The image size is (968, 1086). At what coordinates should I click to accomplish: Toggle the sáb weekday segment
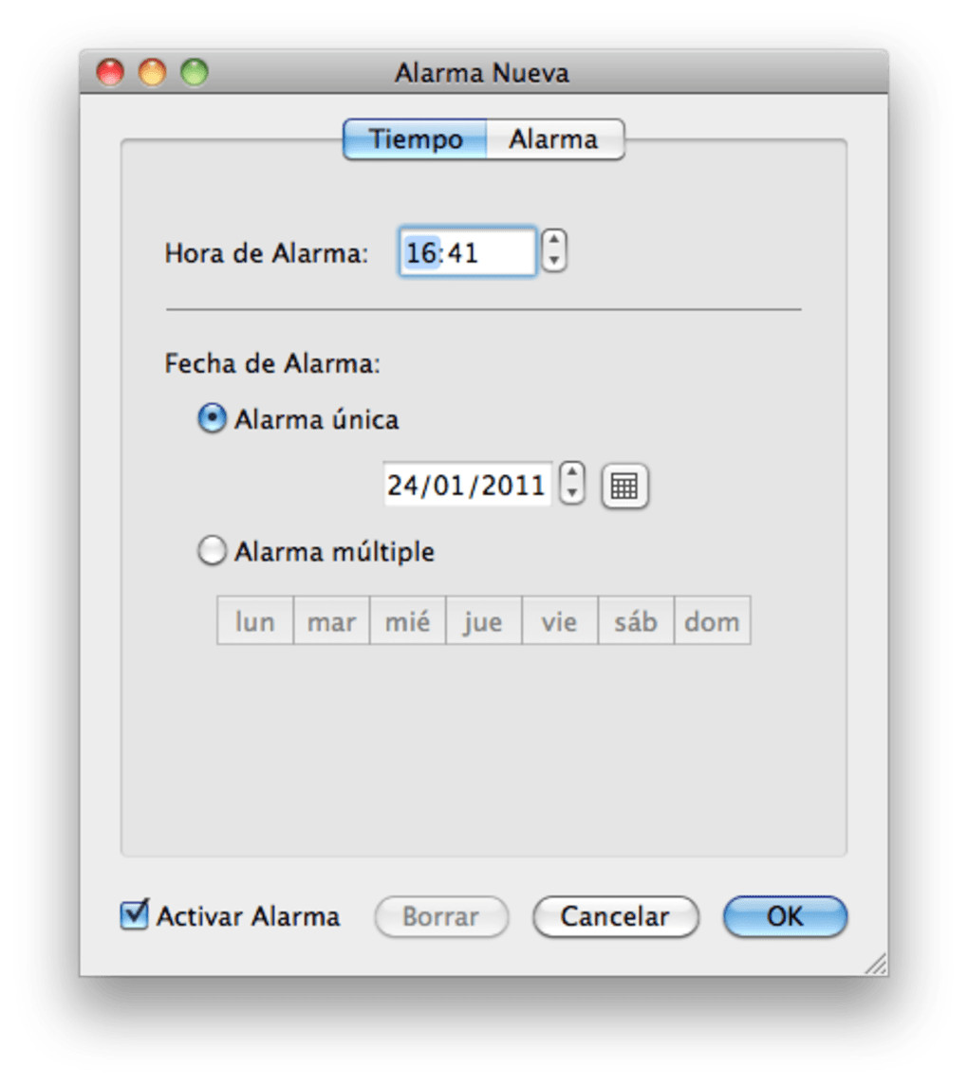pos(635,621)
